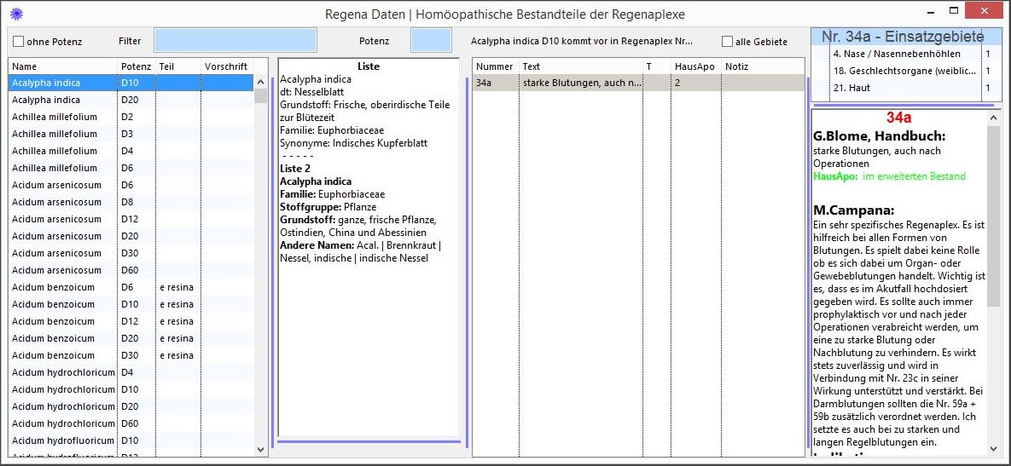Choose '4. Nase / Nasennebenhöhlen' application area
1011x466 pixels.
click(905, 54)
